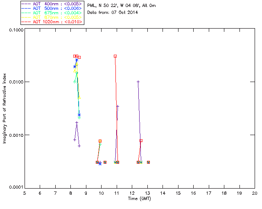The image size is (262, 209).
Task: Click the x-axis tick label 7
Action: (55, 193)
